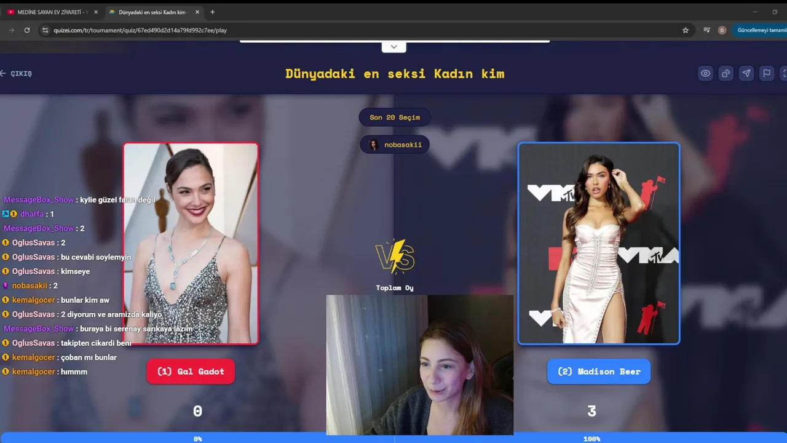787x443 pixels.
Task: Click the Madison Beer vote count 3
Action: coord(591,411)
